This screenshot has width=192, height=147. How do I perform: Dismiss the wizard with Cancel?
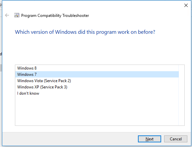176,139
